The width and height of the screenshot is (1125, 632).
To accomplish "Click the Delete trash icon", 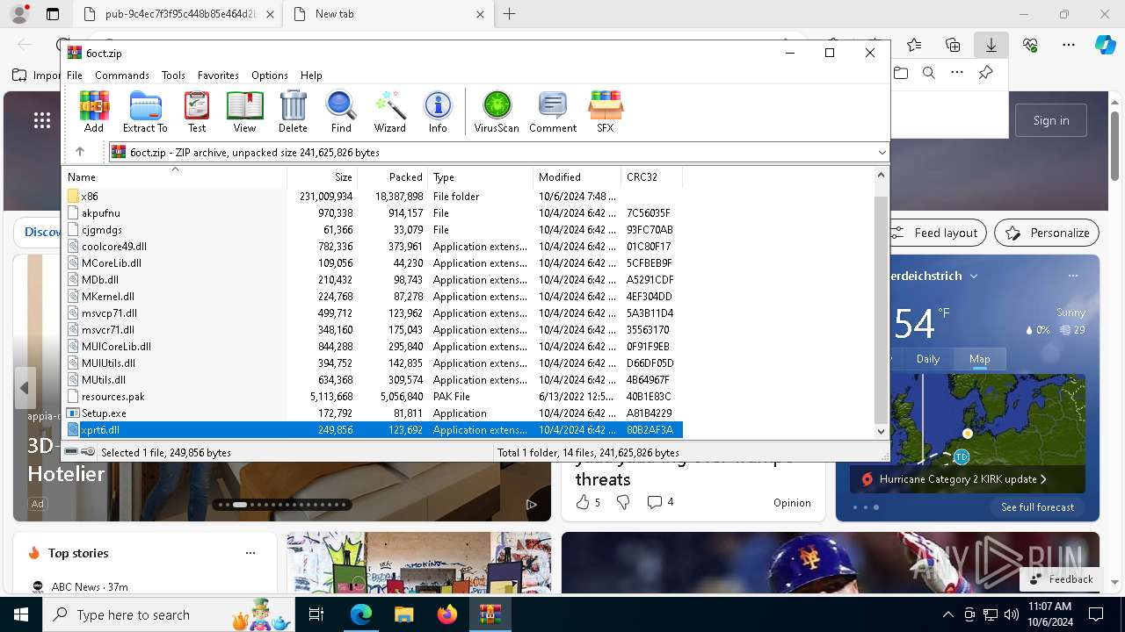I will point(293,111).
